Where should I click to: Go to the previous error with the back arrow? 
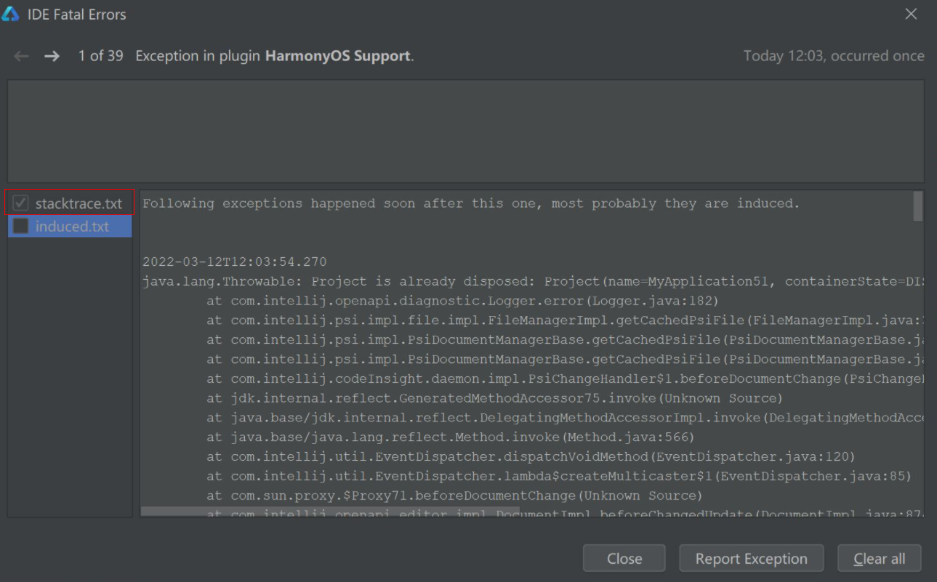[x=21, y=56]
